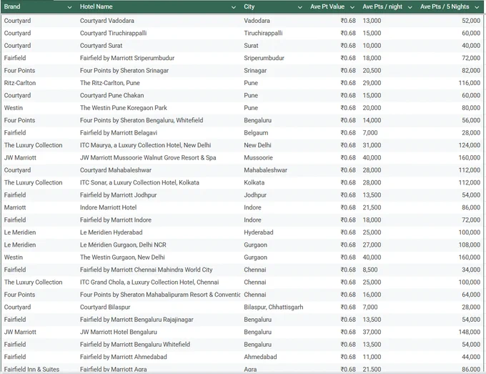Click ITC Grand Chola, a Luxury Collection Hotel
Viewport: 486px width, 374px height.
(x=149, y=282)
